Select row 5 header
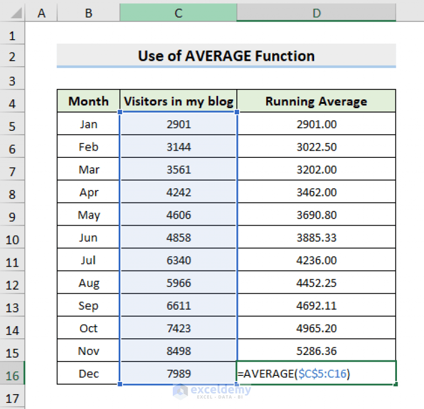Image resolution: width=424 pixels, height=409 pixels. [x=12, y=124]
